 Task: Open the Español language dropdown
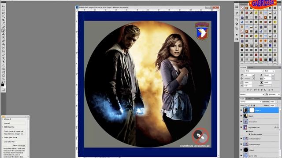click(x=252, y=94)
